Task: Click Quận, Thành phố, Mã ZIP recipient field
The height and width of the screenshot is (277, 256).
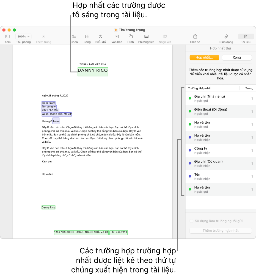Action: [x=57, y=114]
